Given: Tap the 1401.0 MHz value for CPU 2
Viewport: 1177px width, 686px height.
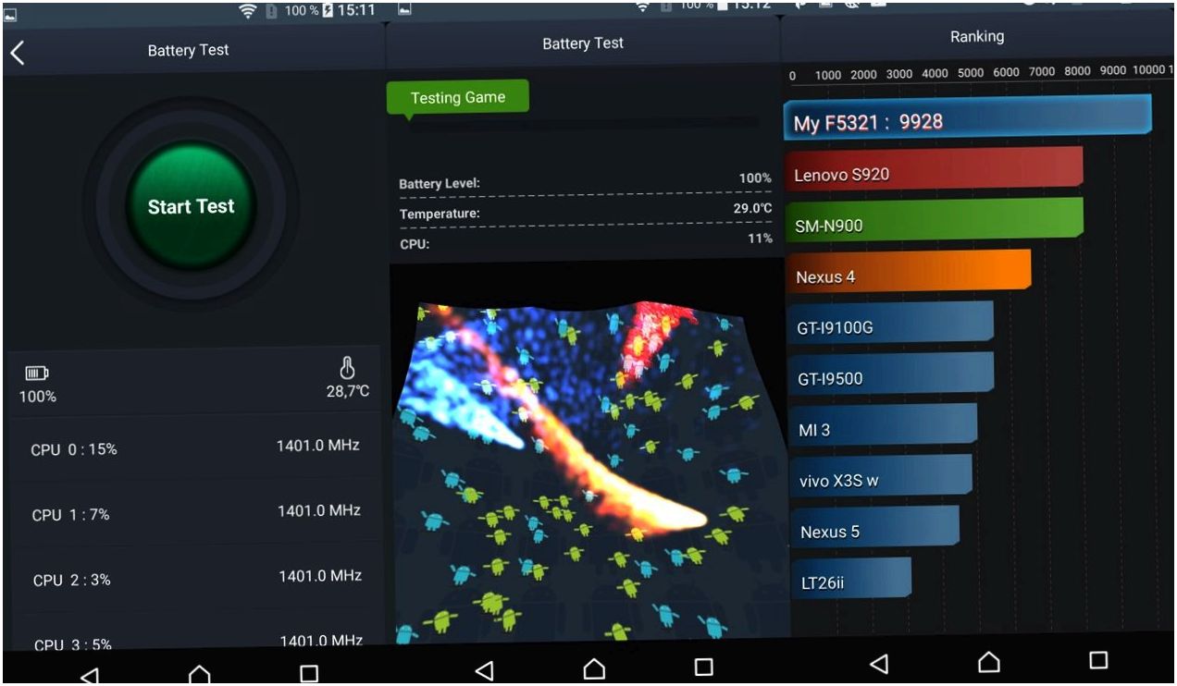Looking at the screenshot, I should (320, 576).
